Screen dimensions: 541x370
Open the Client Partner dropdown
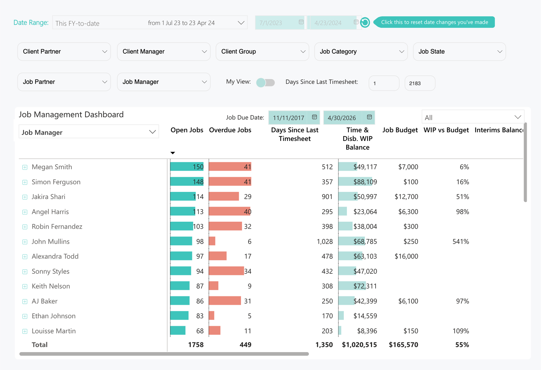[64, 52]
